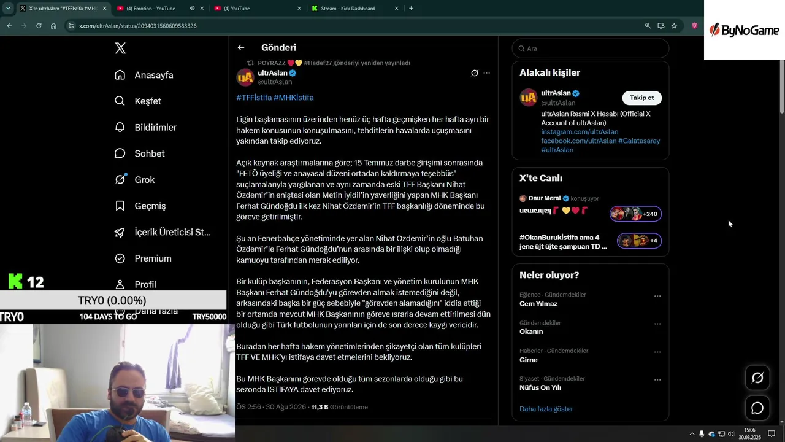Close the (4) YouTube tab
The width and height of the screenshot is (785, 442).
tap(299, 9)
